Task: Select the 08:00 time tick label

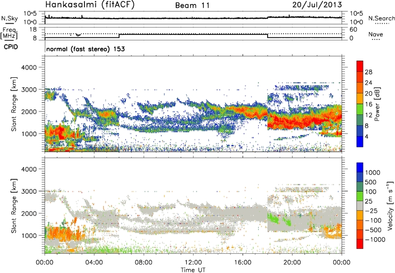Action: click(x=144, y=263)
